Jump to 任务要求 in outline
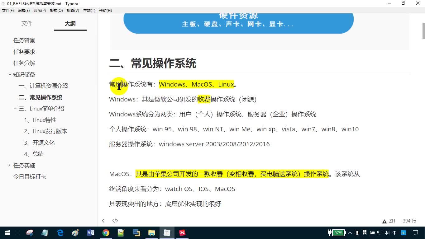Screen dimensions: 425x239 click(24, 52)
